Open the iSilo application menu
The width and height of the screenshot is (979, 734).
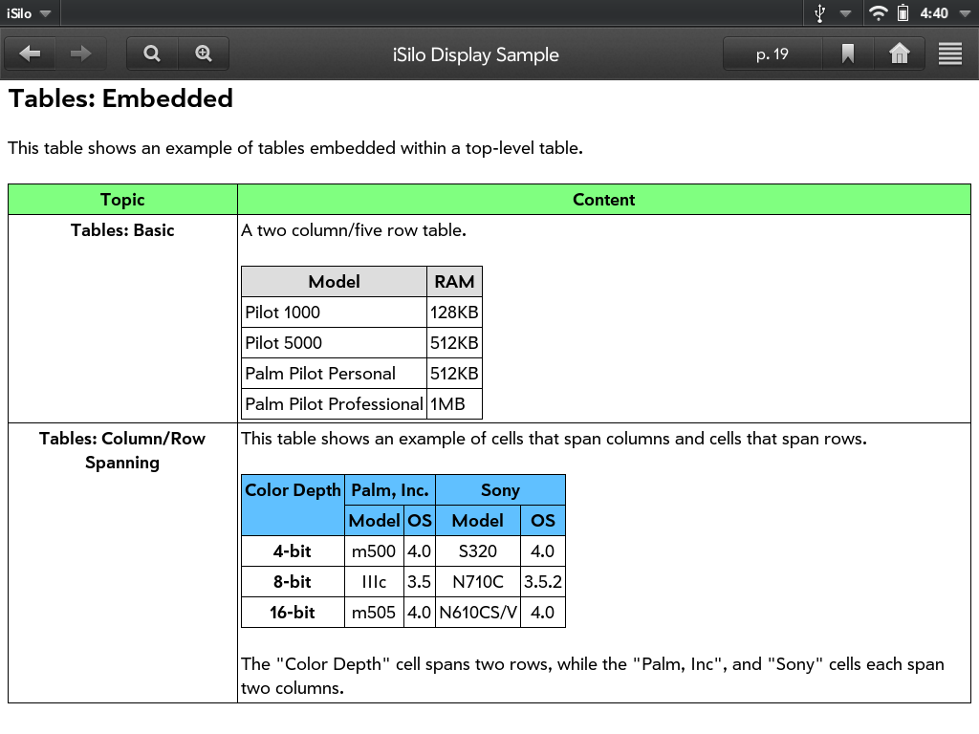28,13
